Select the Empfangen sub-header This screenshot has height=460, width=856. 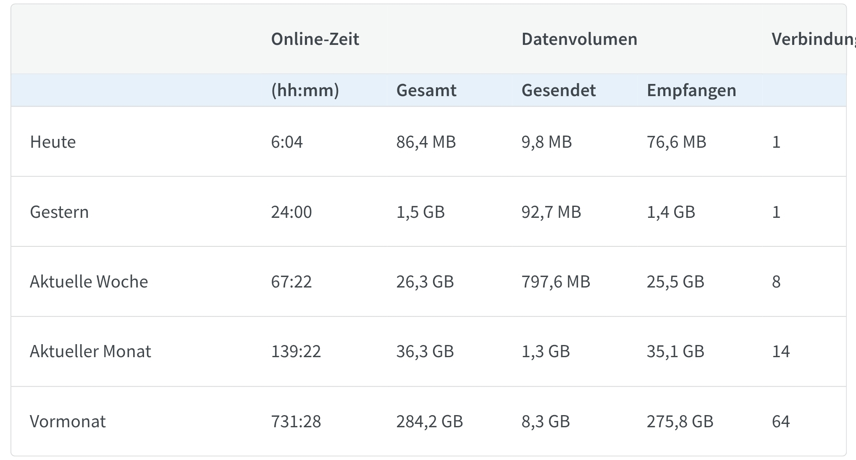(691, 90)
